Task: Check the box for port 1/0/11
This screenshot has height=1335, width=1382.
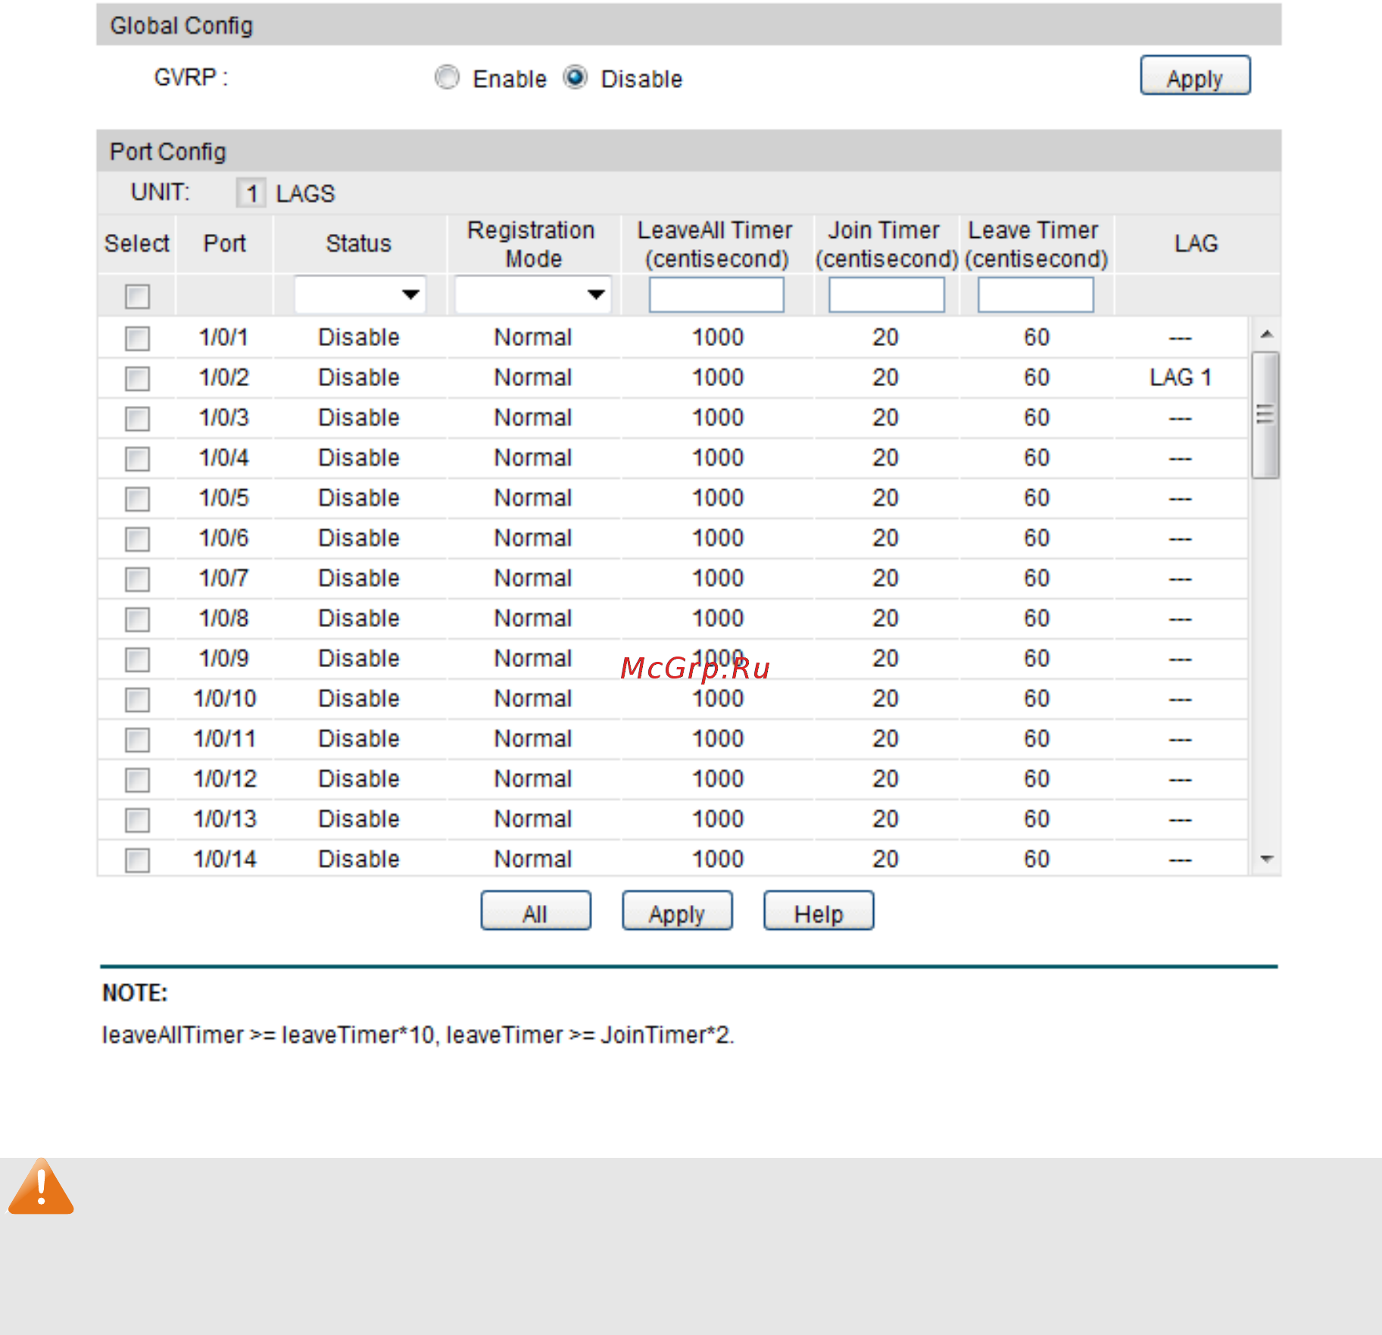Action: (x=137, y=739)
